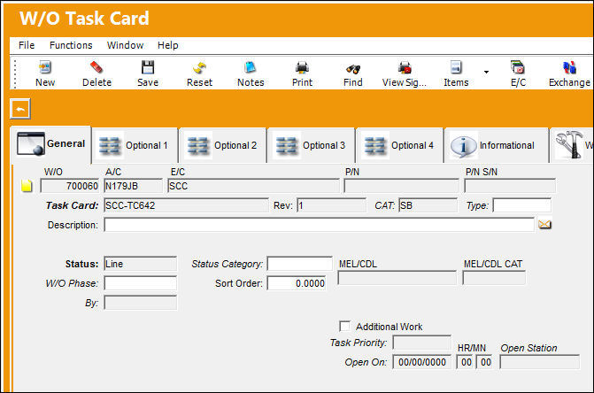
Task: Click the Find binoculars icon
Action: pyautogui.click(x=353, y=69)
